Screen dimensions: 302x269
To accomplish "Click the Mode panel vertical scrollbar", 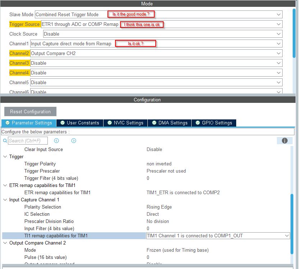I will click(x=294, y=33).
